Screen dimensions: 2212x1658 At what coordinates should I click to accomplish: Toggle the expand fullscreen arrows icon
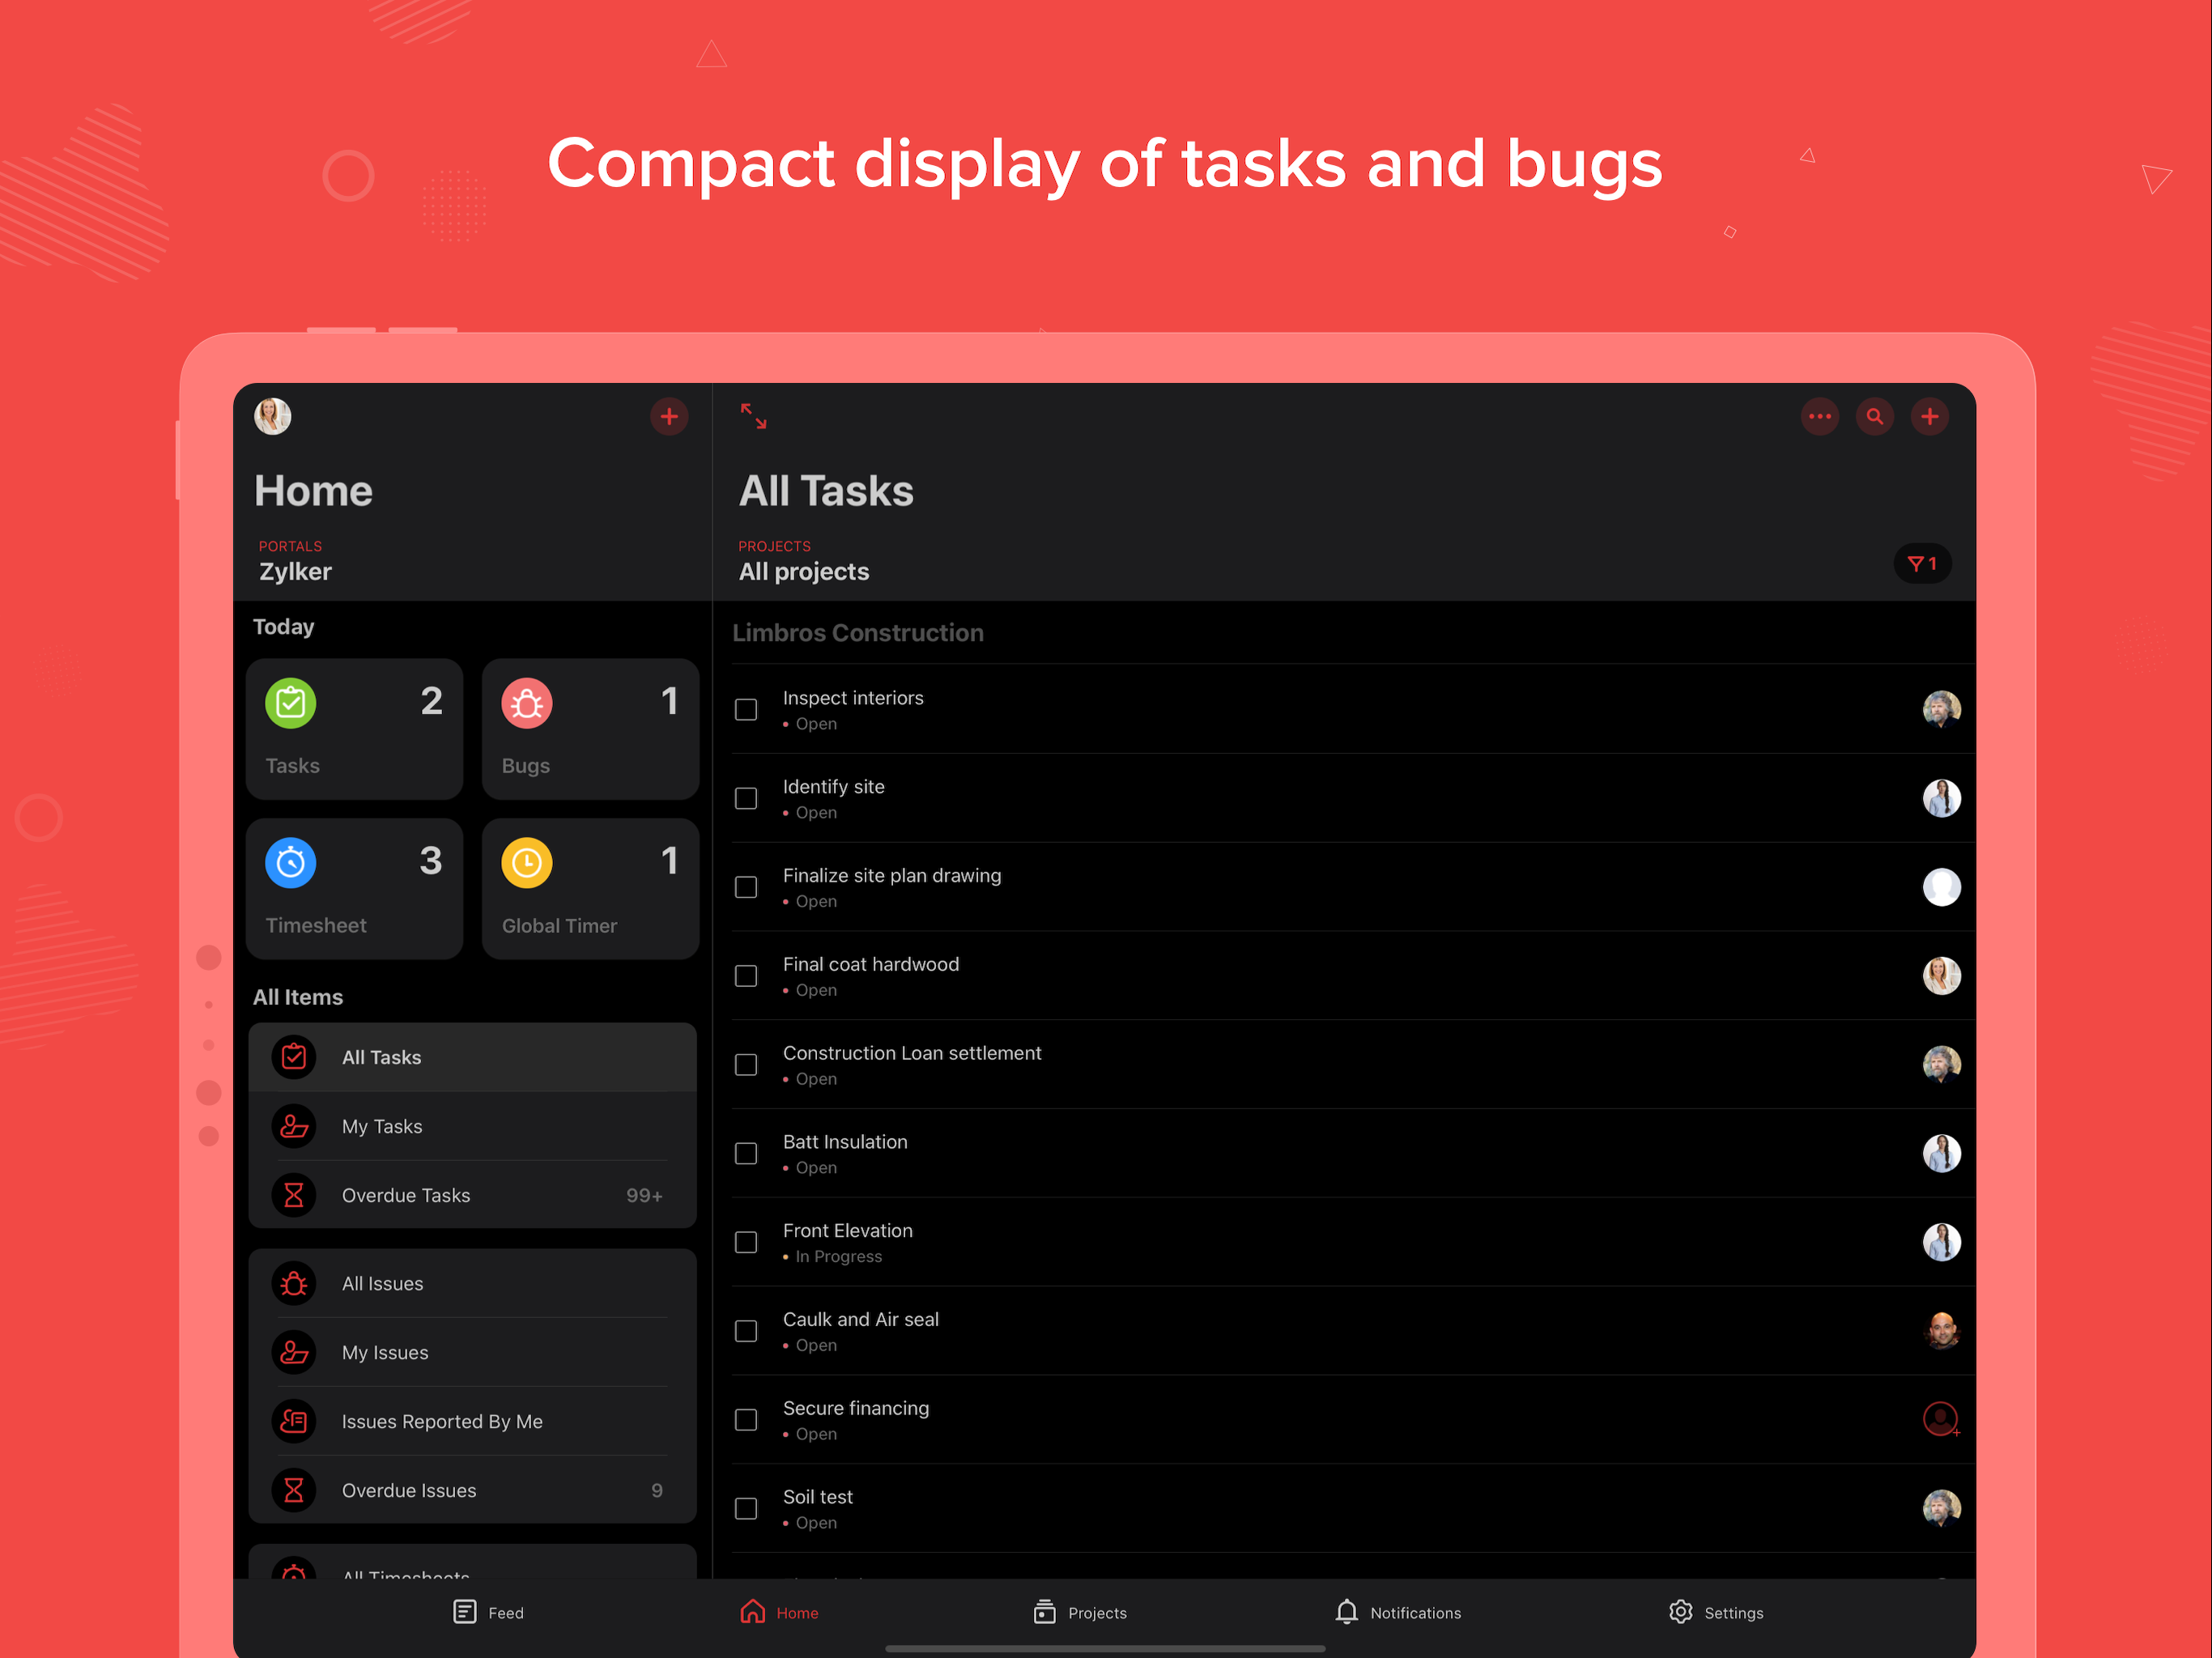pos(753,416)
